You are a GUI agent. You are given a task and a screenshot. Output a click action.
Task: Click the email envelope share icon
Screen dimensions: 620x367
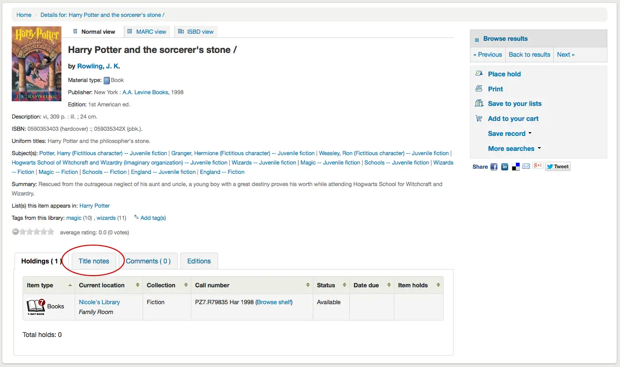pos(526,166)
